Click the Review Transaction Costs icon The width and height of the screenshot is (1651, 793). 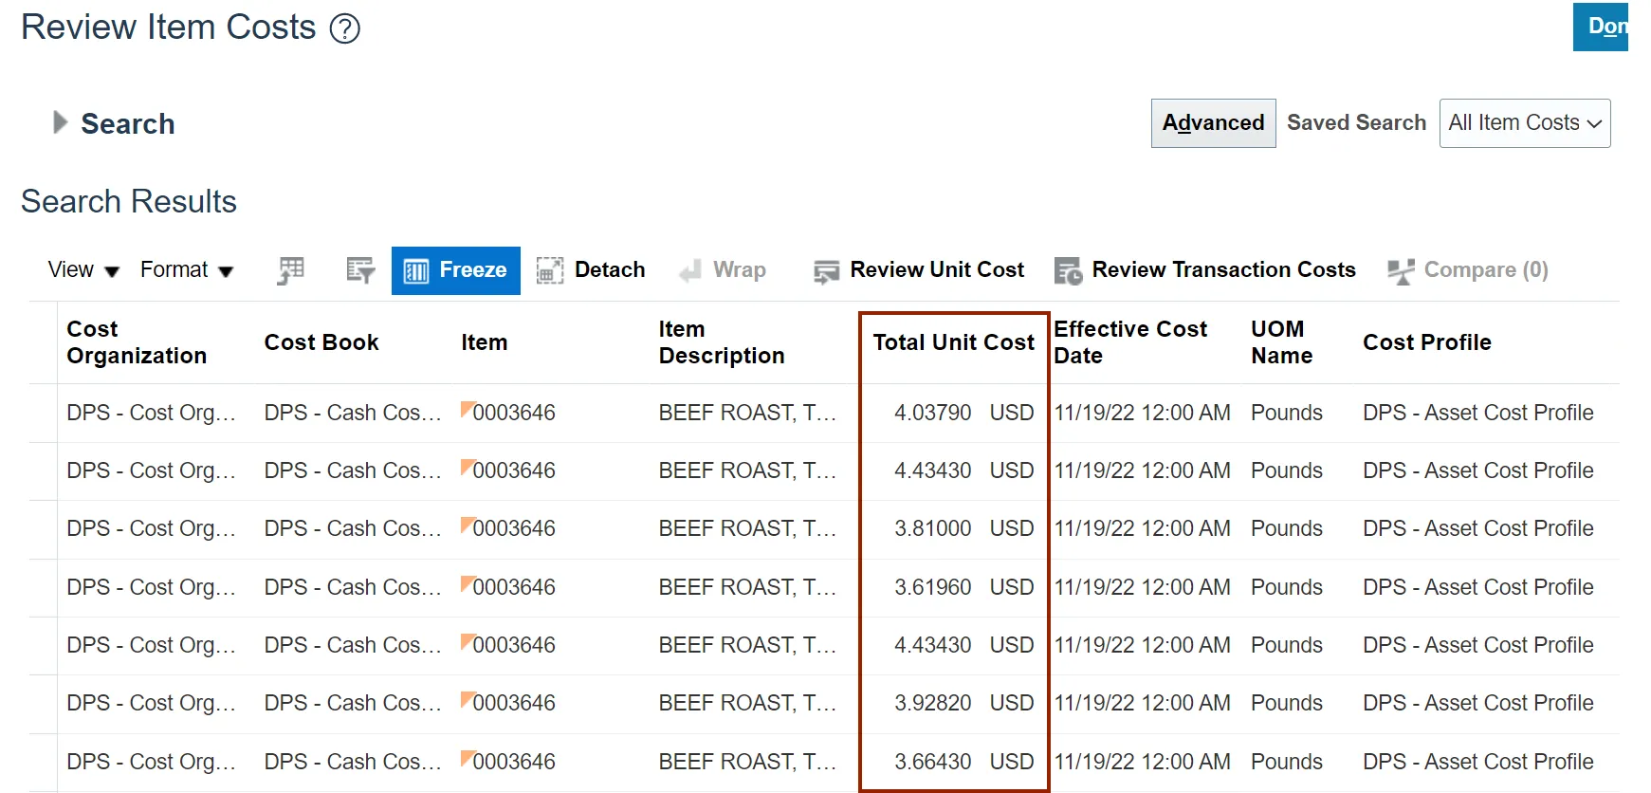(x=1069, y=271)
